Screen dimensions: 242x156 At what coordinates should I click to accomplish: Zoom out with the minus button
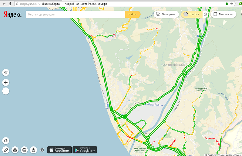[6, 91]
